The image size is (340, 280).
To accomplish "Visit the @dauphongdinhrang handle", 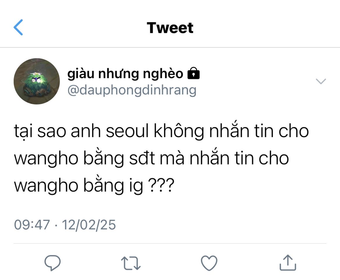I will coord(132,90).
